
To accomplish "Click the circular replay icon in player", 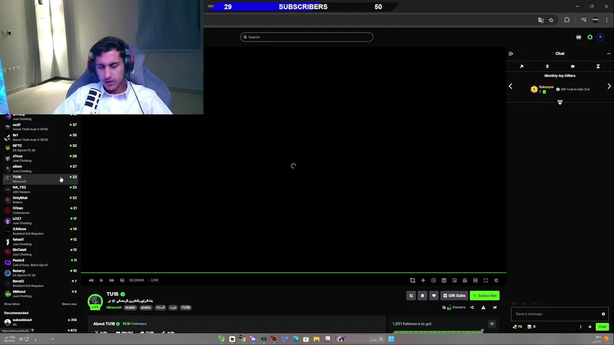I will pos(433,280).
